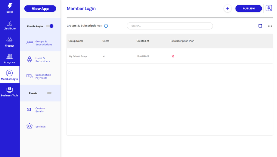Screen dimensions: 277x157
Task: Open the Build section lightning icon
Action: click(10, 6)
